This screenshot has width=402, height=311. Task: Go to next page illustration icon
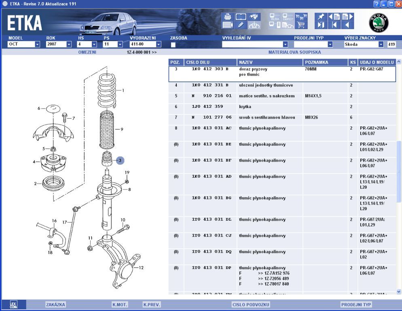tap(348, 17)
